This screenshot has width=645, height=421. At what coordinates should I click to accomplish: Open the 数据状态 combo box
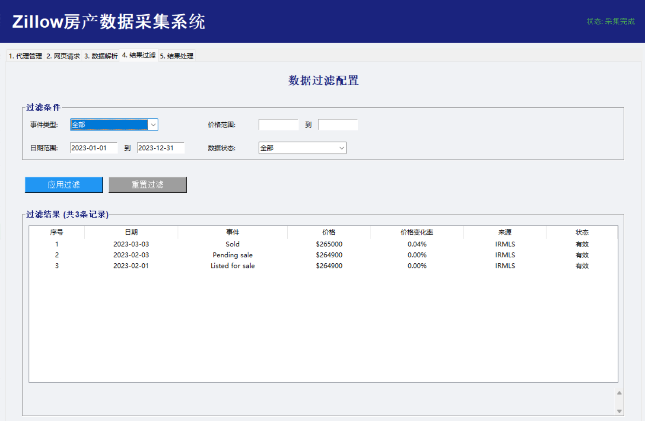(x=302, y=148)
